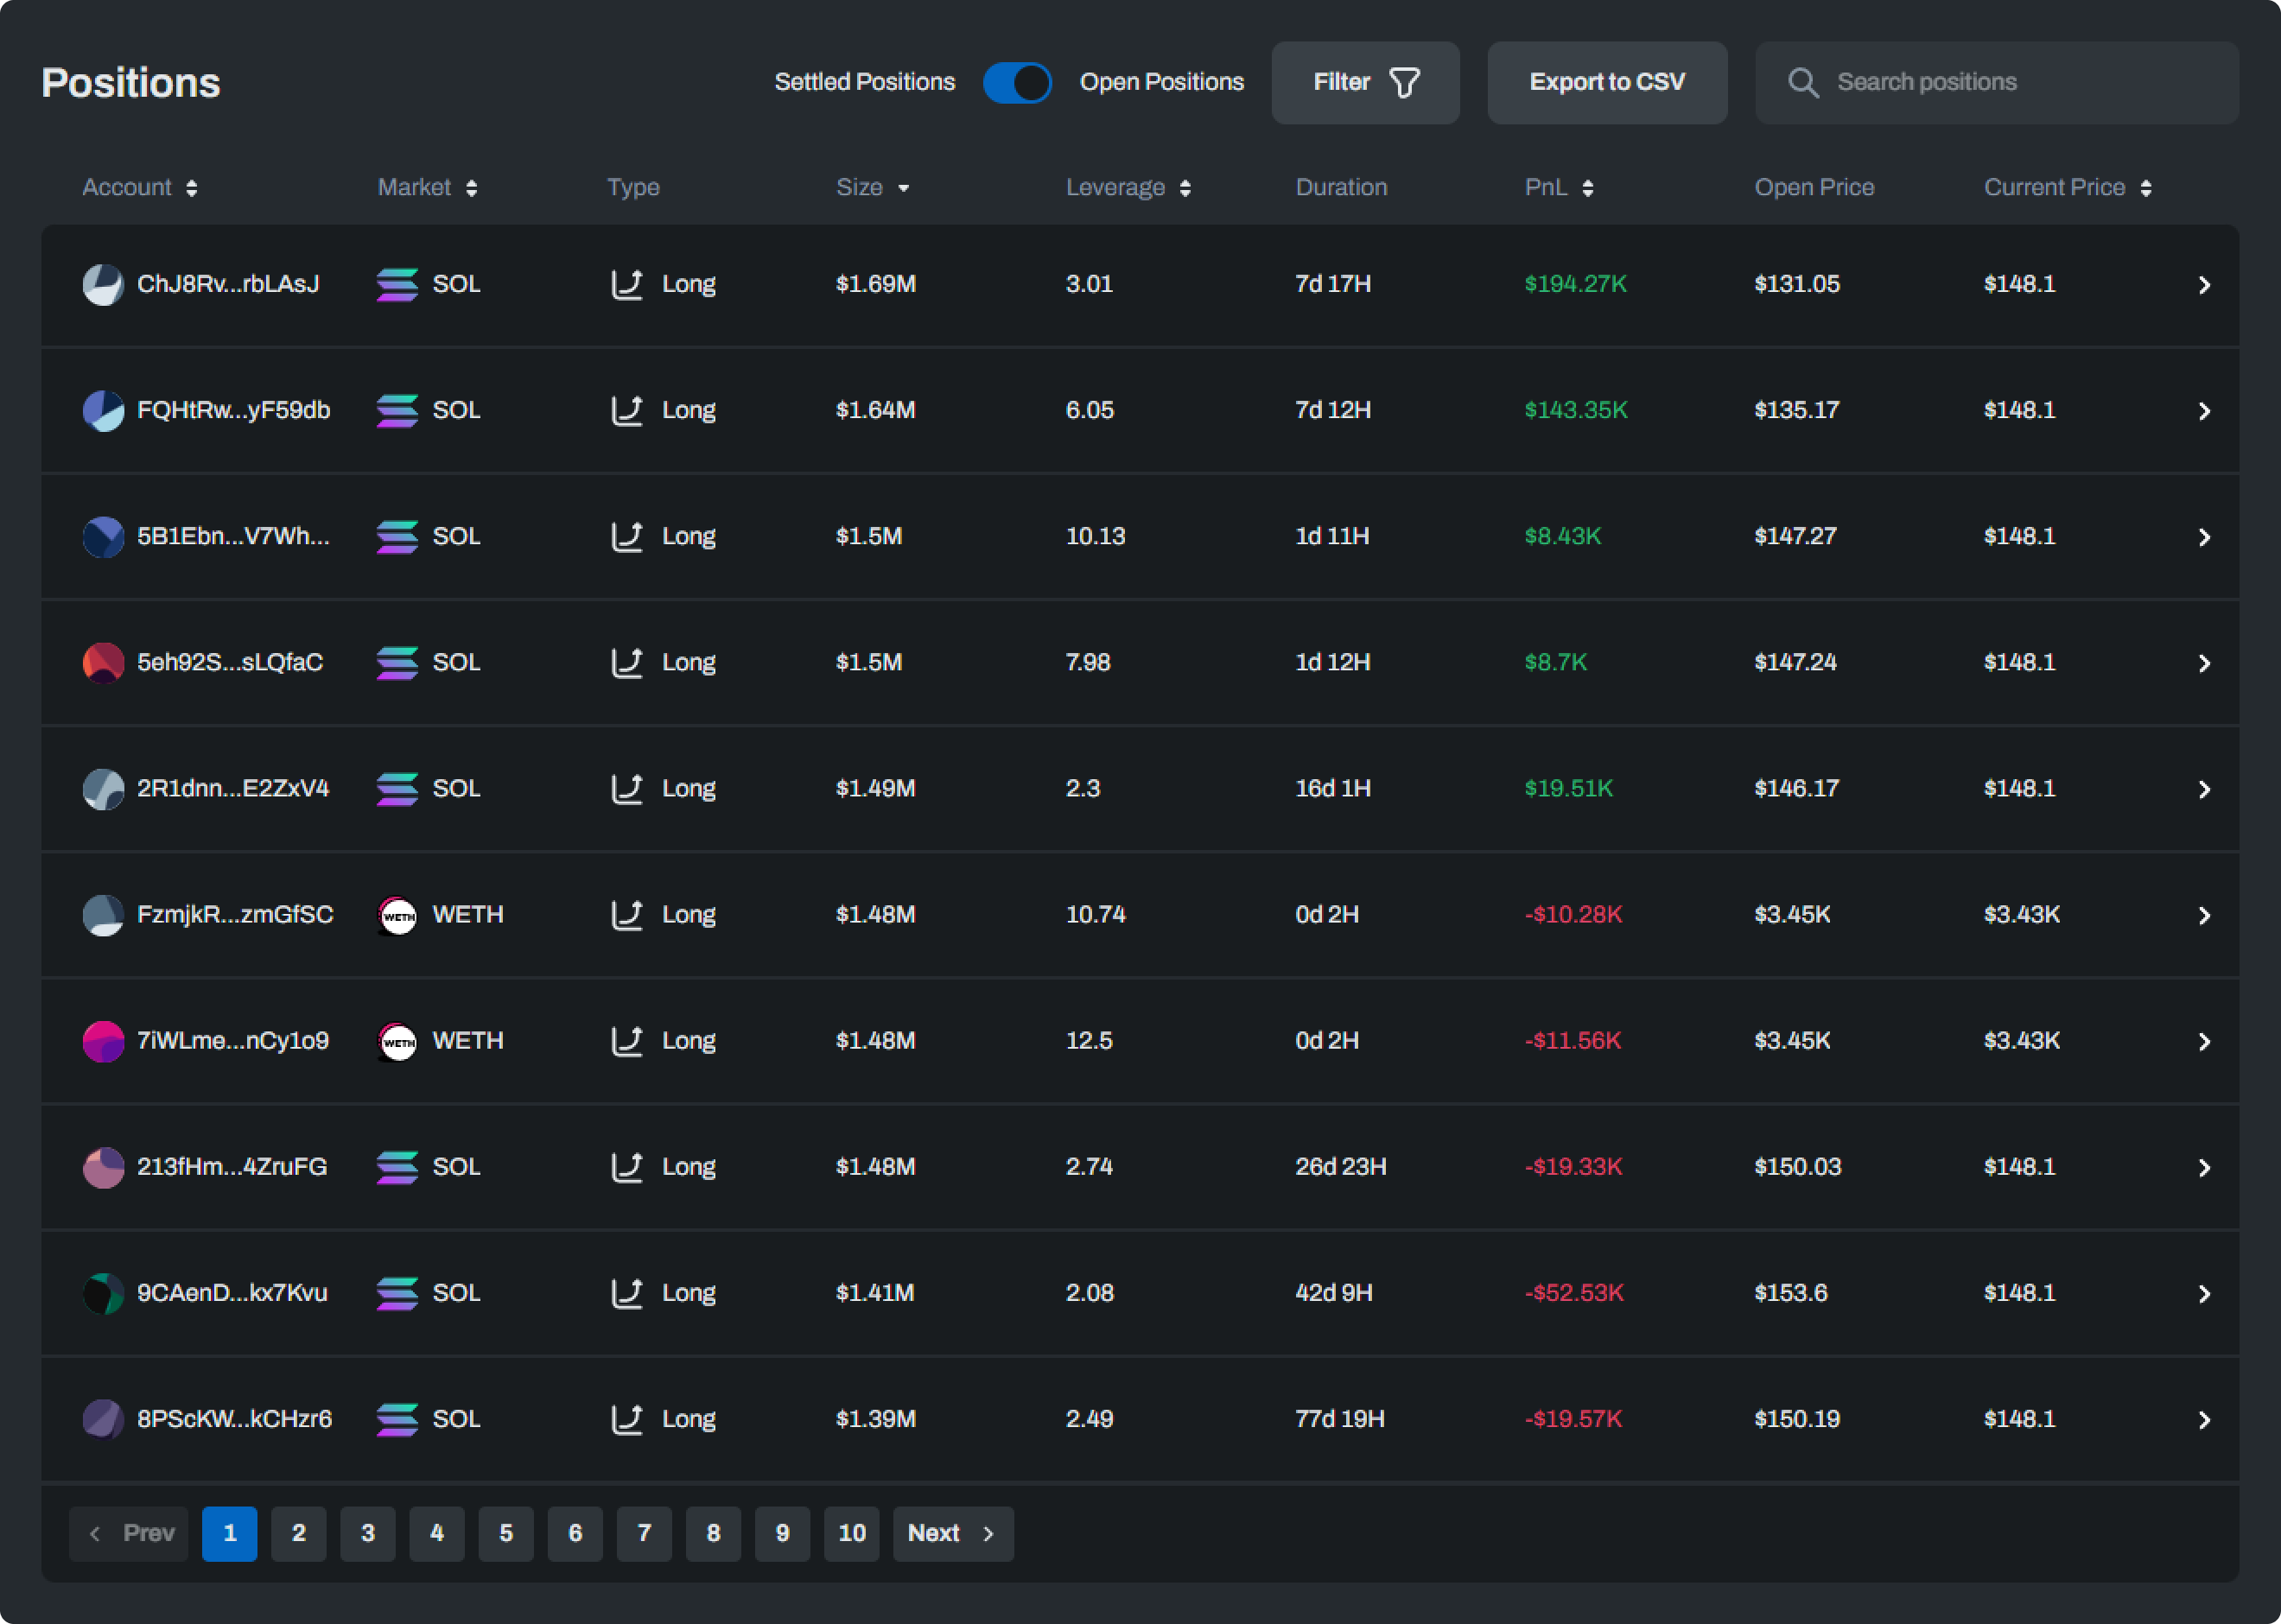Click SOL logo in 5B1Ebn...V7Wh row
This screenshot has height=1624, width=2281.
coord(397,536)
